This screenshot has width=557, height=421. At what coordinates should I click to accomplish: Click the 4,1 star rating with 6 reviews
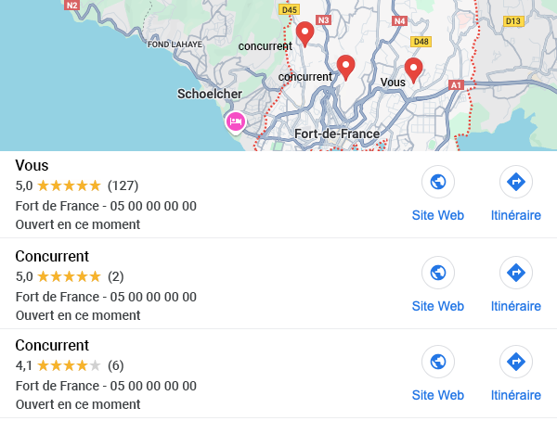69,365
